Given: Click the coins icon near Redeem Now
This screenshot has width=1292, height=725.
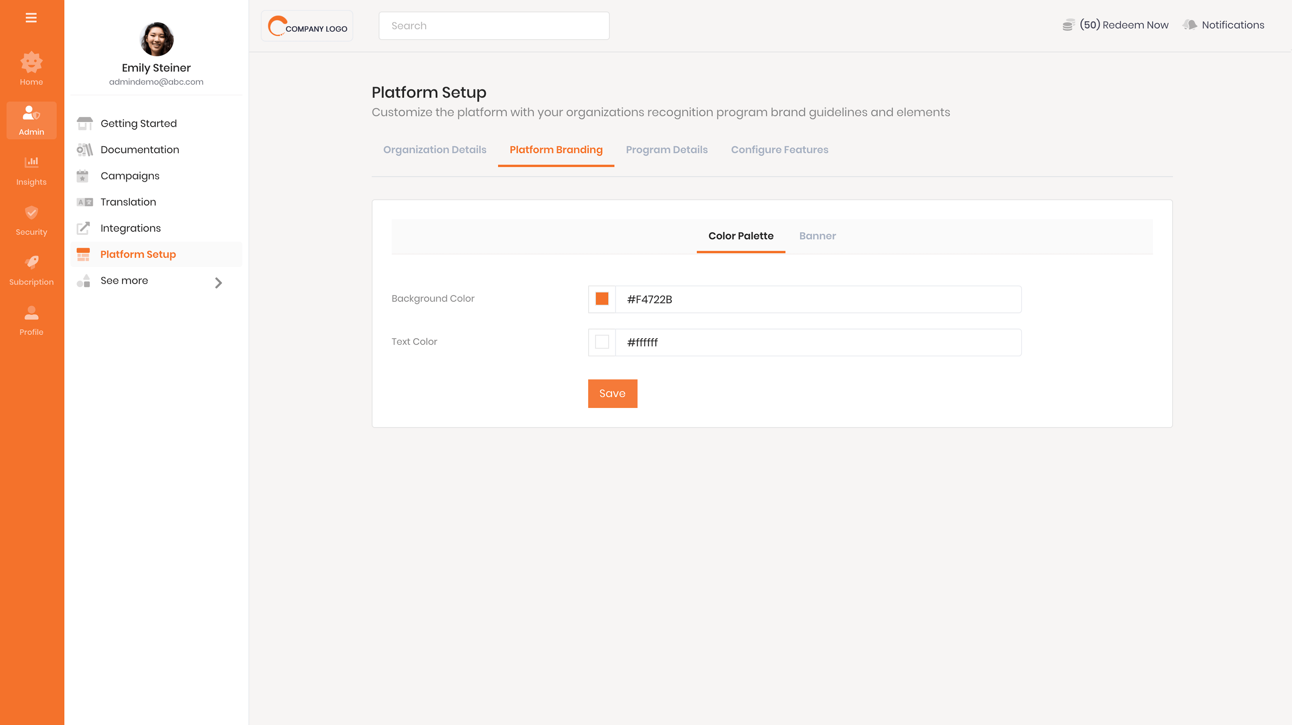Looking at the screenshot, I should tap(1068, 25).
